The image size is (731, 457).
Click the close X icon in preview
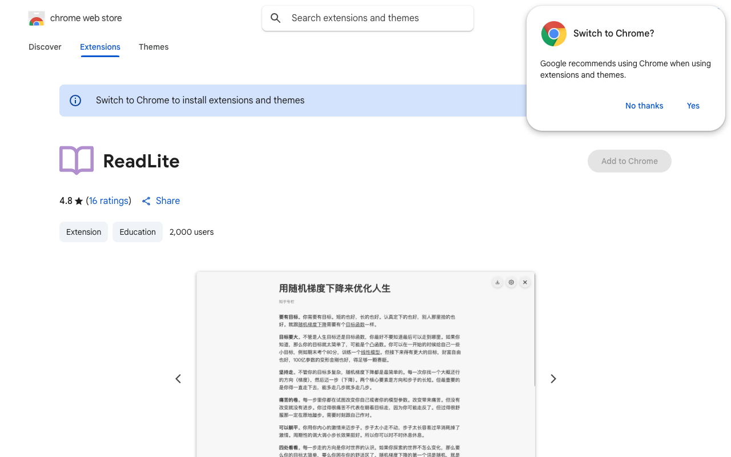click(x=525, y=282)
